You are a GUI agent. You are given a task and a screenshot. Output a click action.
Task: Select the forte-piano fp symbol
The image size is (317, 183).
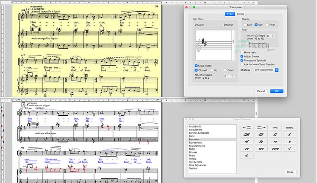click(261, 141)
